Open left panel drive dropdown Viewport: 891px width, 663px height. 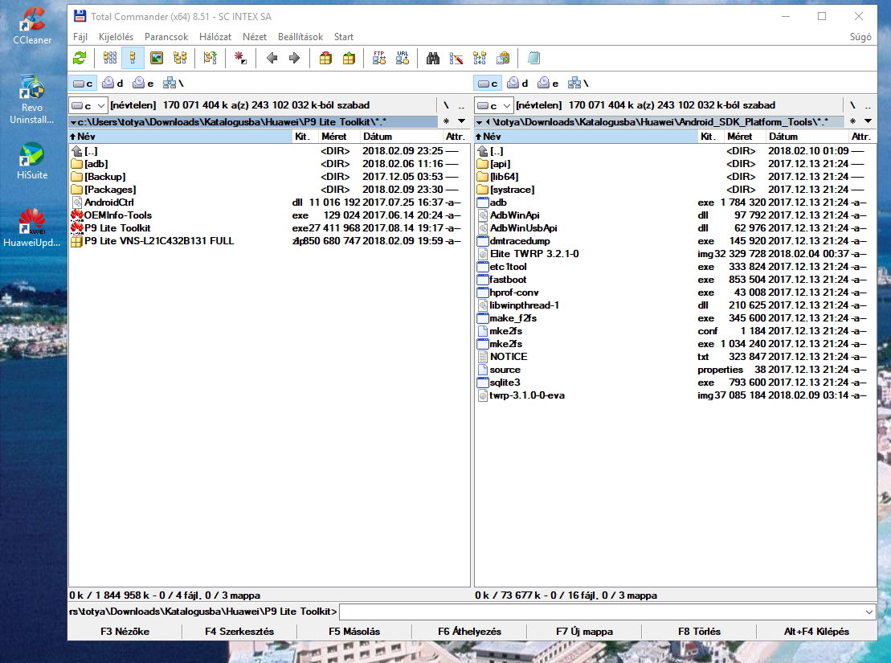click(x=88, y=105)
